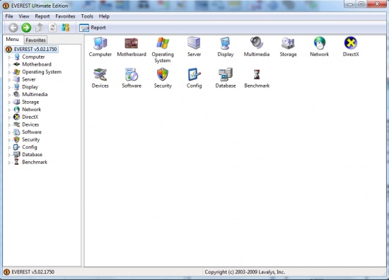Open the View menu
Image resolution: width=389 pixels, height=280 pixels.
[x=24, y=16]
